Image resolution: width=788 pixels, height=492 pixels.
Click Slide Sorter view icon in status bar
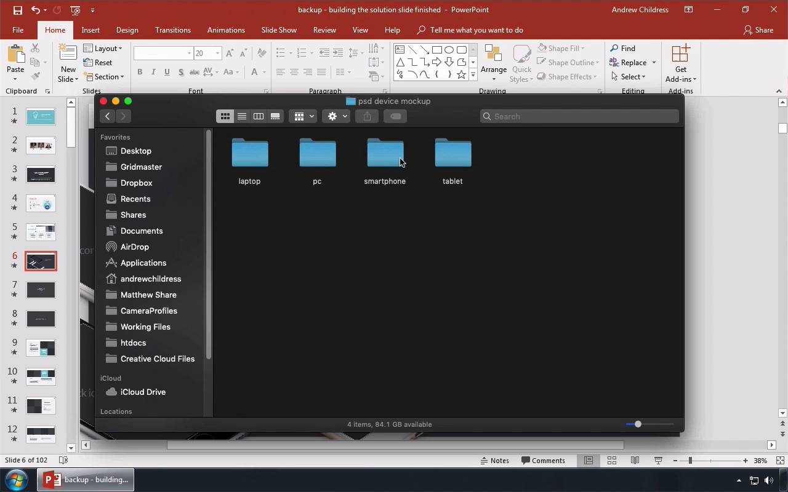point(612,461)
